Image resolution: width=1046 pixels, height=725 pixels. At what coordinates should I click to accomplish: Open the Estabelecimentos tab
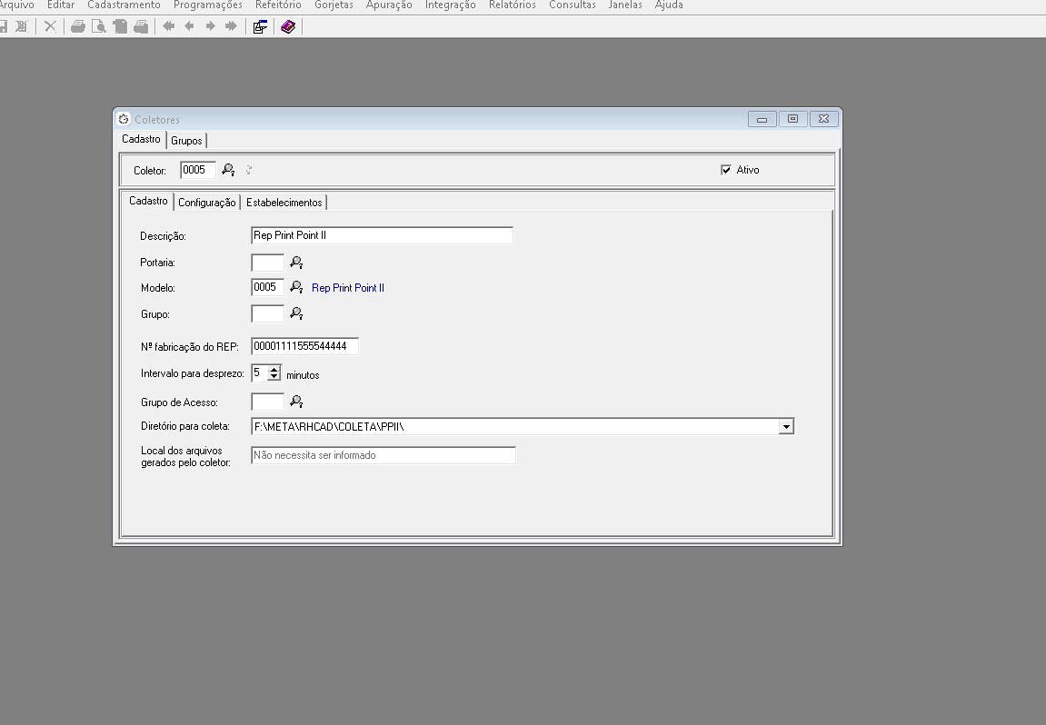(x=284, y=203)
